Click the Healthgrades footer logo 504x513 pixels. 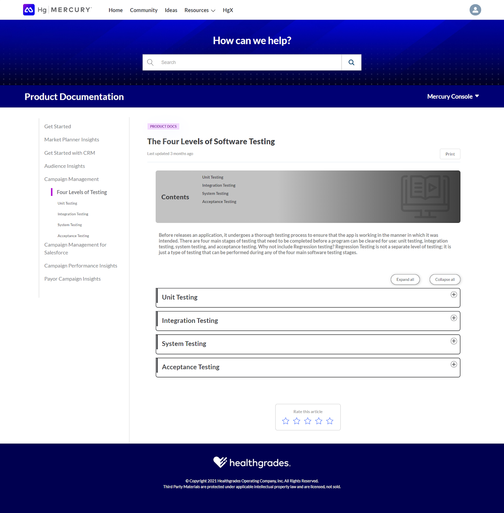(x=252, y=462)
